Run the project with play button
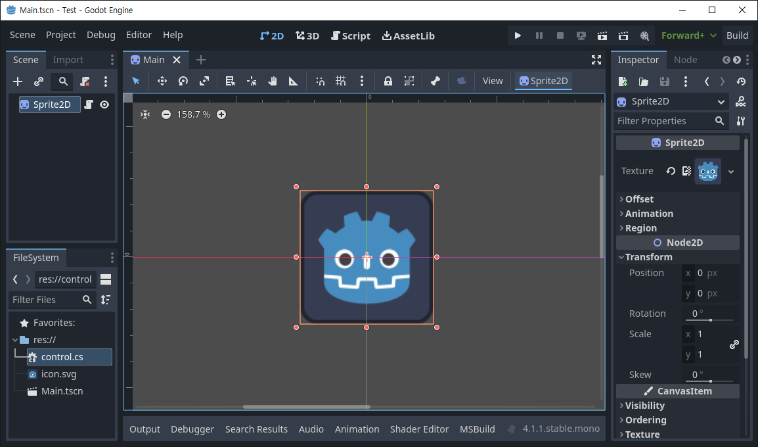Image resolution: width=758 pixels, height=447 pixels. pyautogui.click(x=518, y=35)
